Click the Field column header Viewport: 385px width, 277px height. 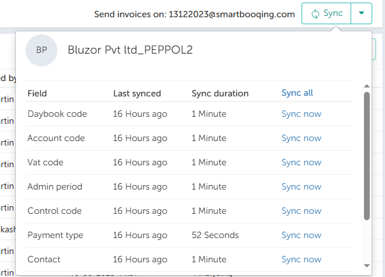click(x=37, y=94)
